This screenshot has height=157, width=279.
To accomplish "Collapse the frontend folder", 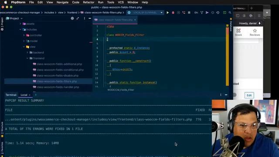I will coord(27,58).
